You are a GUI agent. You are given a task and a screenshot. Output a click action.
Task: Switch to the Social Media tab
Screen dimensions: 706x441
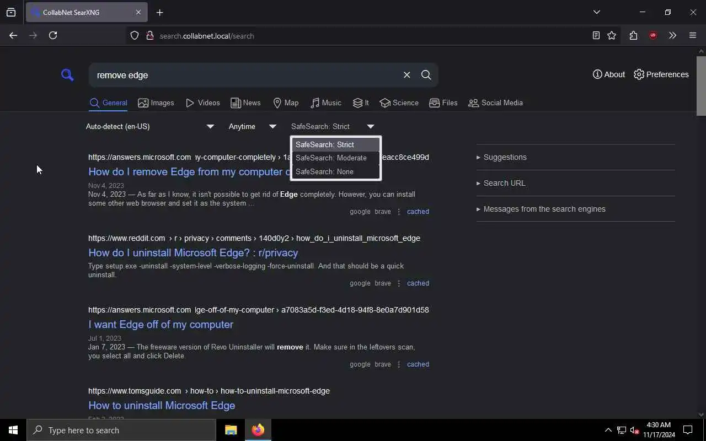tap(495, 103)
